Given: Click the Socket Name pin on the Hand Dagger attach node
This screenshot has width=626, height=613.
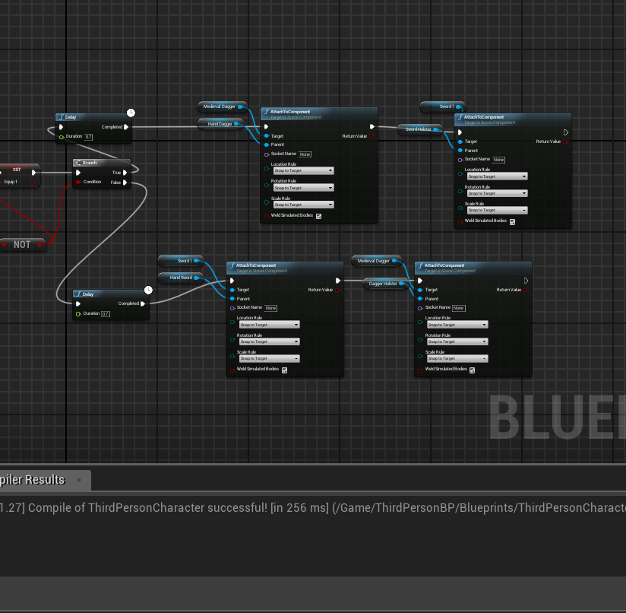Looking at the screenshot, I should click(x=267, y=154).
